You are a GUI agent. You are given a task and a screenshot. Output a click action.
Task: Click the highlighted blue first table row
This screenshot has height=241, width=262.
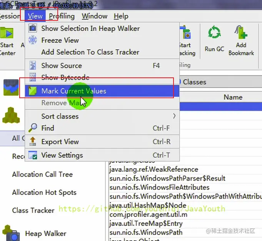point(221,107)
